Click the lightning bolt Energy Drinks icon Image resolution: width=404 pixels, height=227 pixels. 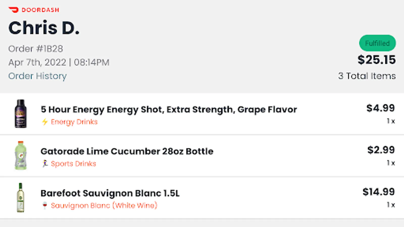pos(45,122)
